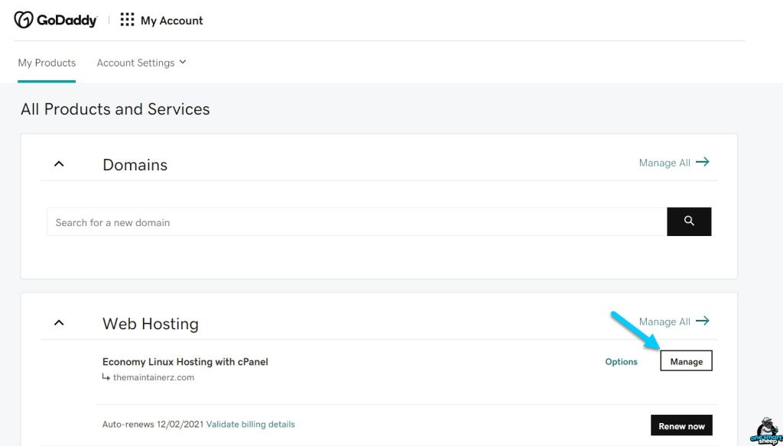
Task: Click the themaintainerz.com domain text
Action: [153, 377]
